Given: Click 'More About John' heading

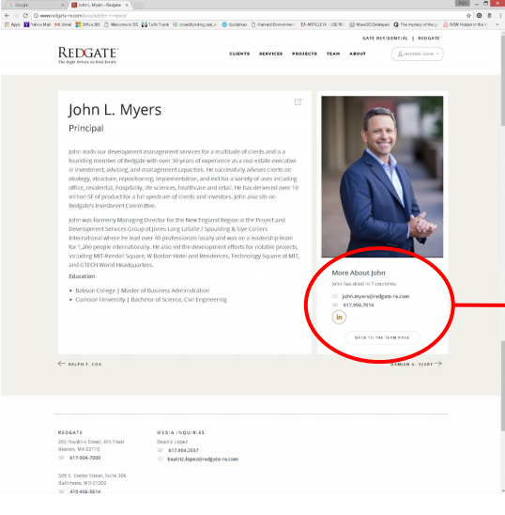Looking at the screenshot, I should point(359,273).
